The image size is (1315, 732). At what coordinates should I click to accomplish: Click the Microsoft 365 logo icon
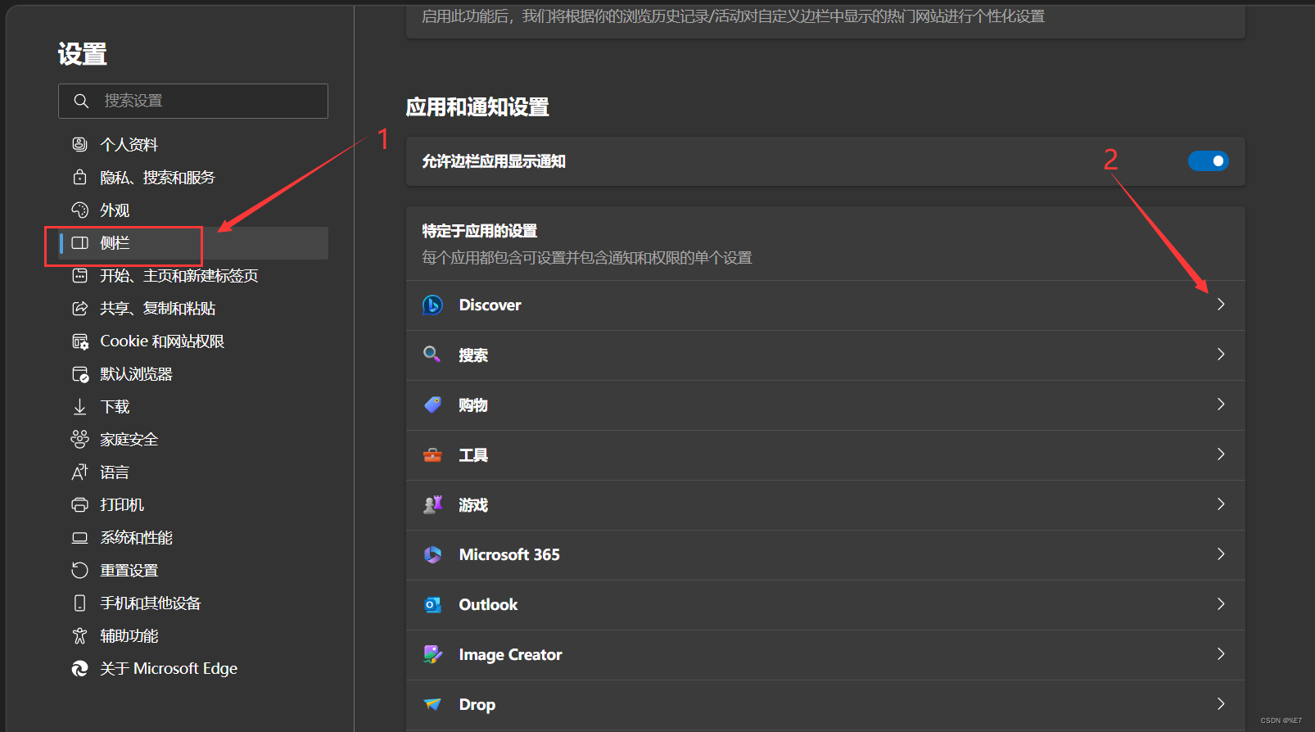[x=432, y=554]
